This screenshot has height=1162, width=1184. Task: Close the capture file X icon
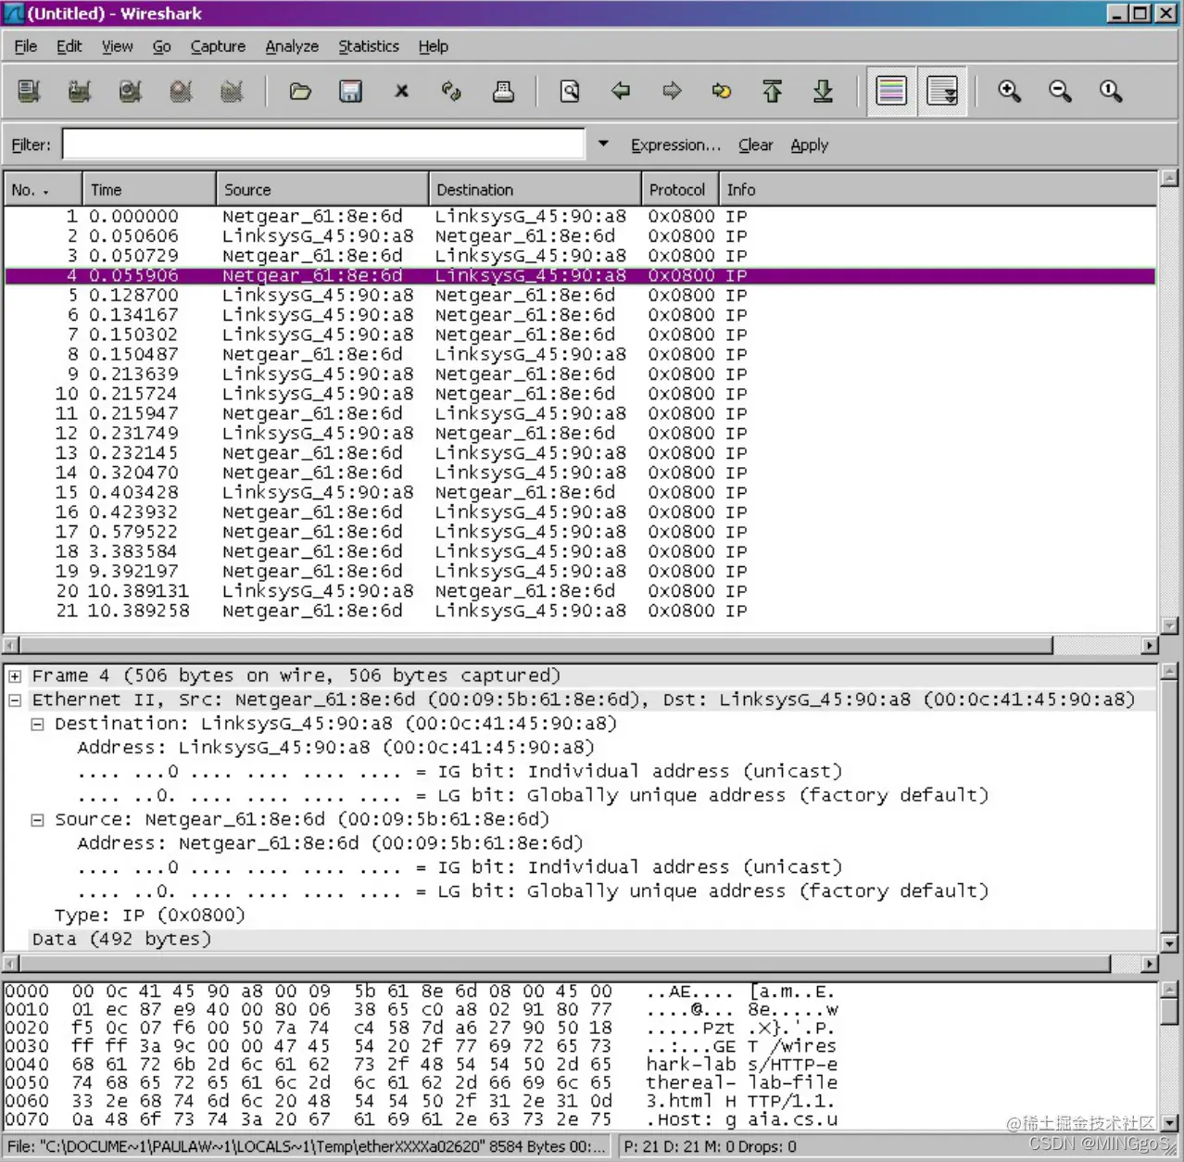tap(401, 91)
